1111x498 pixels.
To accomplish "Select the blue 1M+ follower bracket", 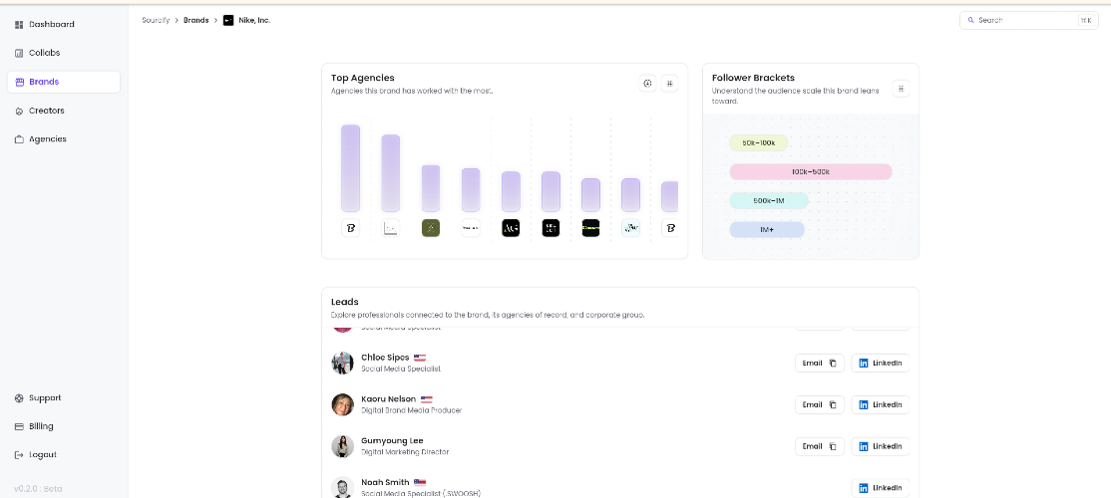I will (x=767, y=230).
